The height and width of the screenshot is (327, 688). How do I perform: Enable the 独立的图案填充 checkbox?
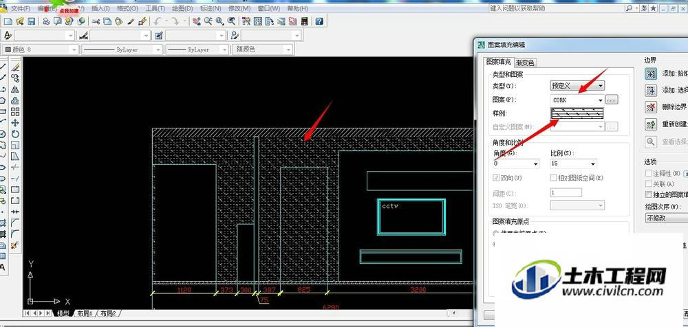click(x=649, y=194)
